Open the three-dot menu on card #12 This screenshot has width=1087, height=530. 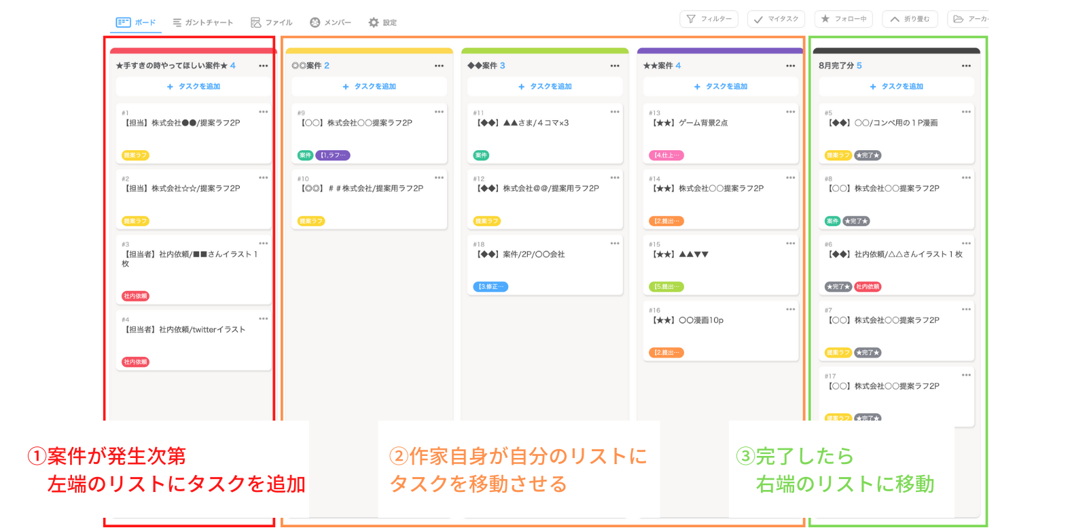coord(615,177)
